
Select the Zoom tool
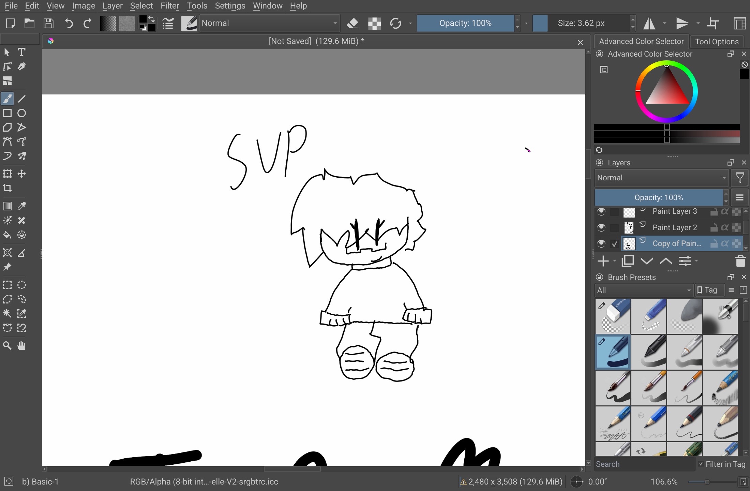[7, 346]
